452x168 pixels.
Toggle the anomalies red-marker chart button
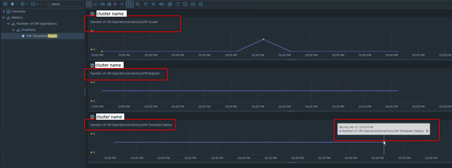[x=115, y=4]
